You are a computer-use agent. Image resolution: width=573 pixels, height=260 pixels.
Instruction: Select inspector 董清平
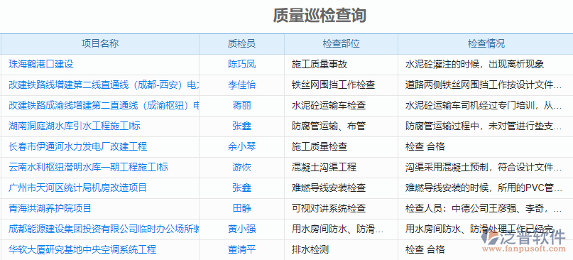point(241,250)
